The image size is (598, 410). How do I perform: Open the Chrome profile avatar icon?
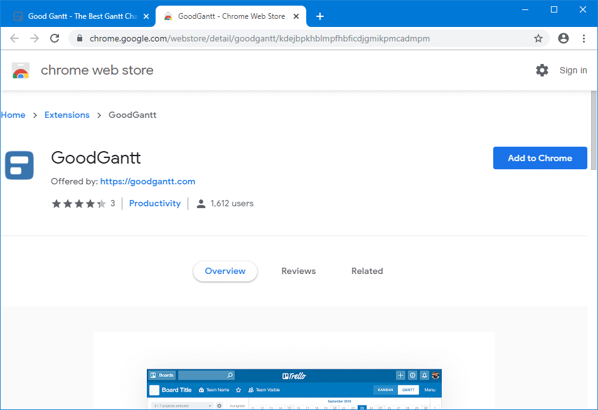[563, 38]
